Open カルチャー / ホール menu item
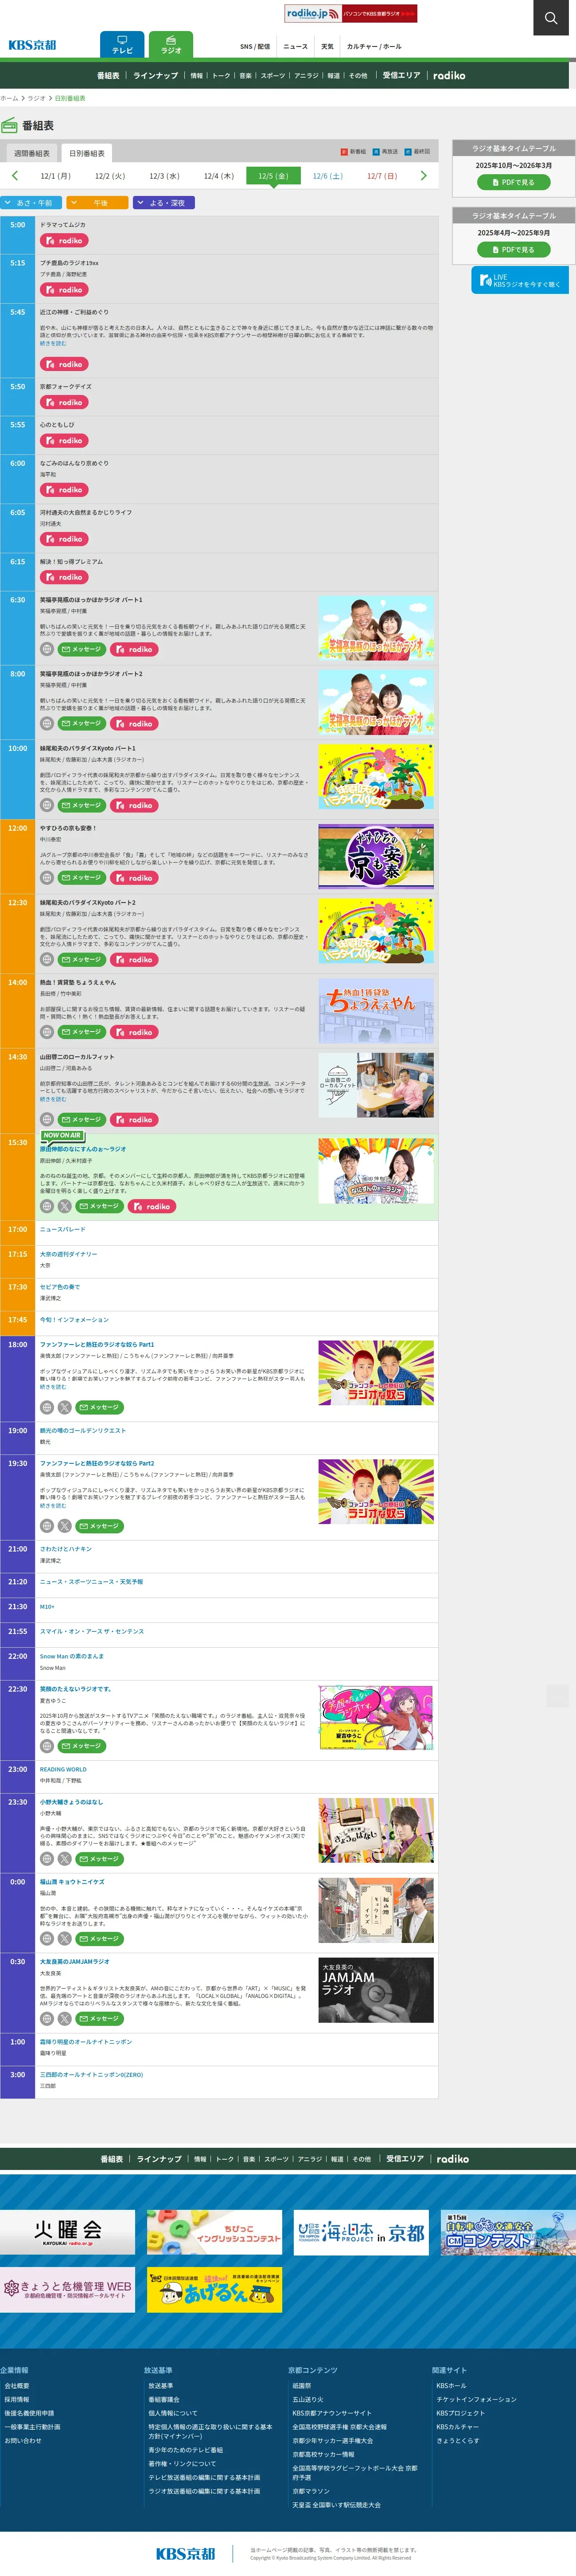Viewport: 576px width, 2576px height. [x=374, y=46]
